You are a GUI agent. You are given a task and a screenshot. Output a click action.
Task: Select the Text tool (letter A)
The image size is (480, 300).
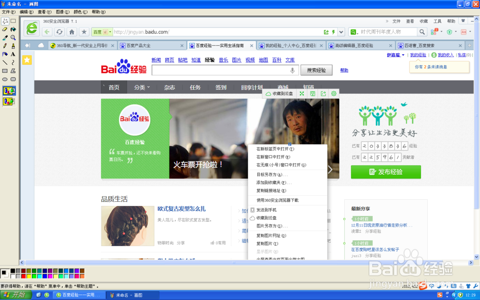[13, 54]
